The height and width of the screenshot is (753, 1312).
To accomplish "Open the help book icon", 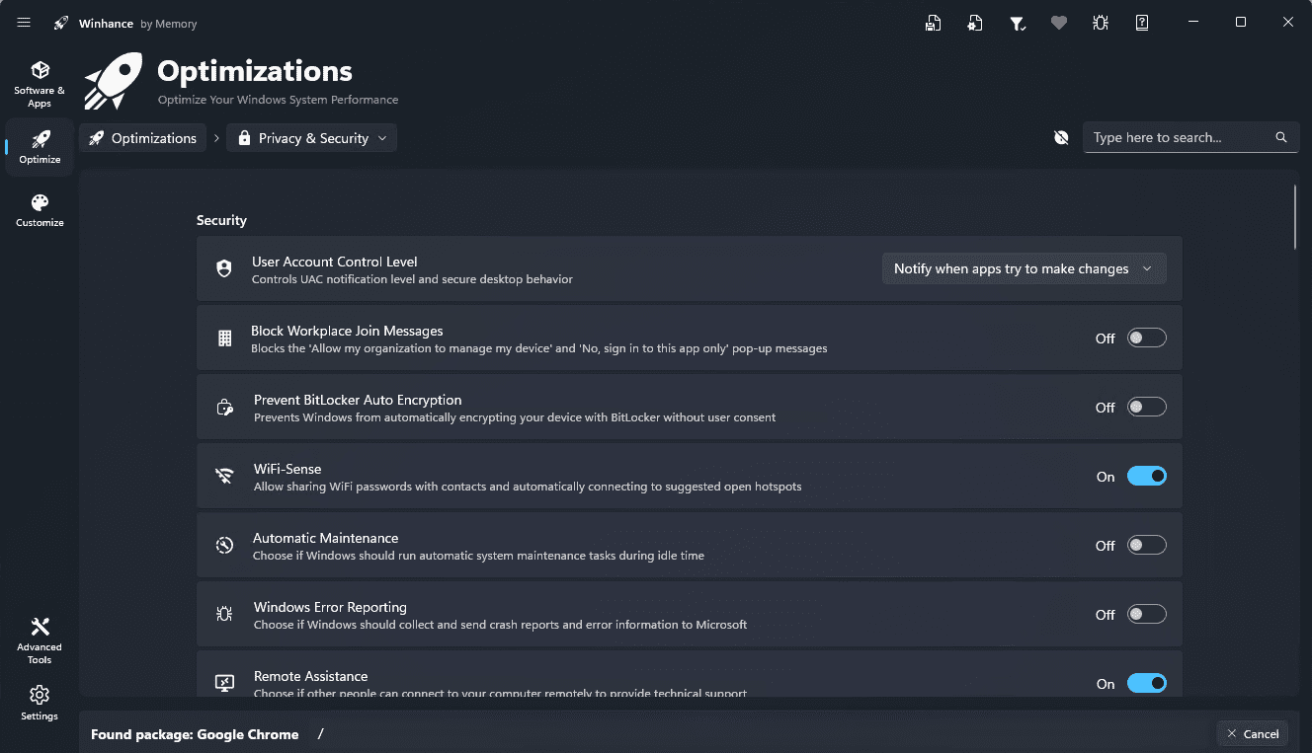I will [1142, 23].
